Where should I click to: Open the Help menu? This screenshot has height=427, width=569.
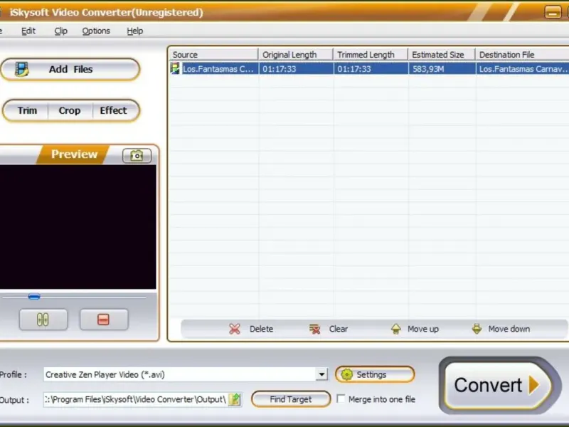[x=135, y=31]
